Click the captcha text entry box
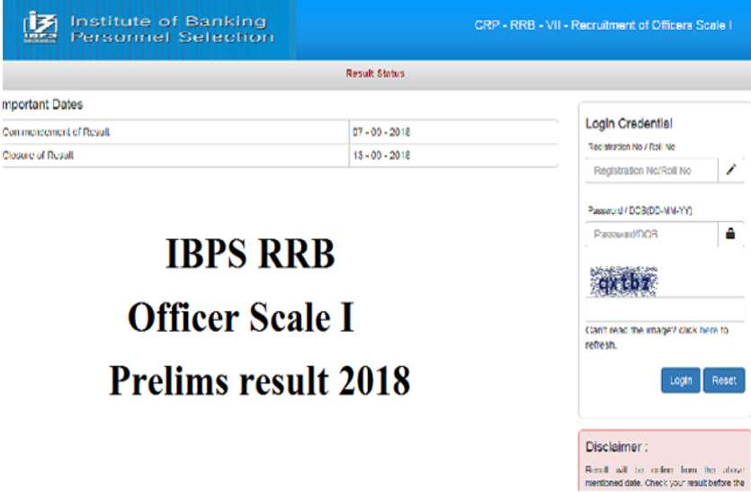 click(665, 310)
